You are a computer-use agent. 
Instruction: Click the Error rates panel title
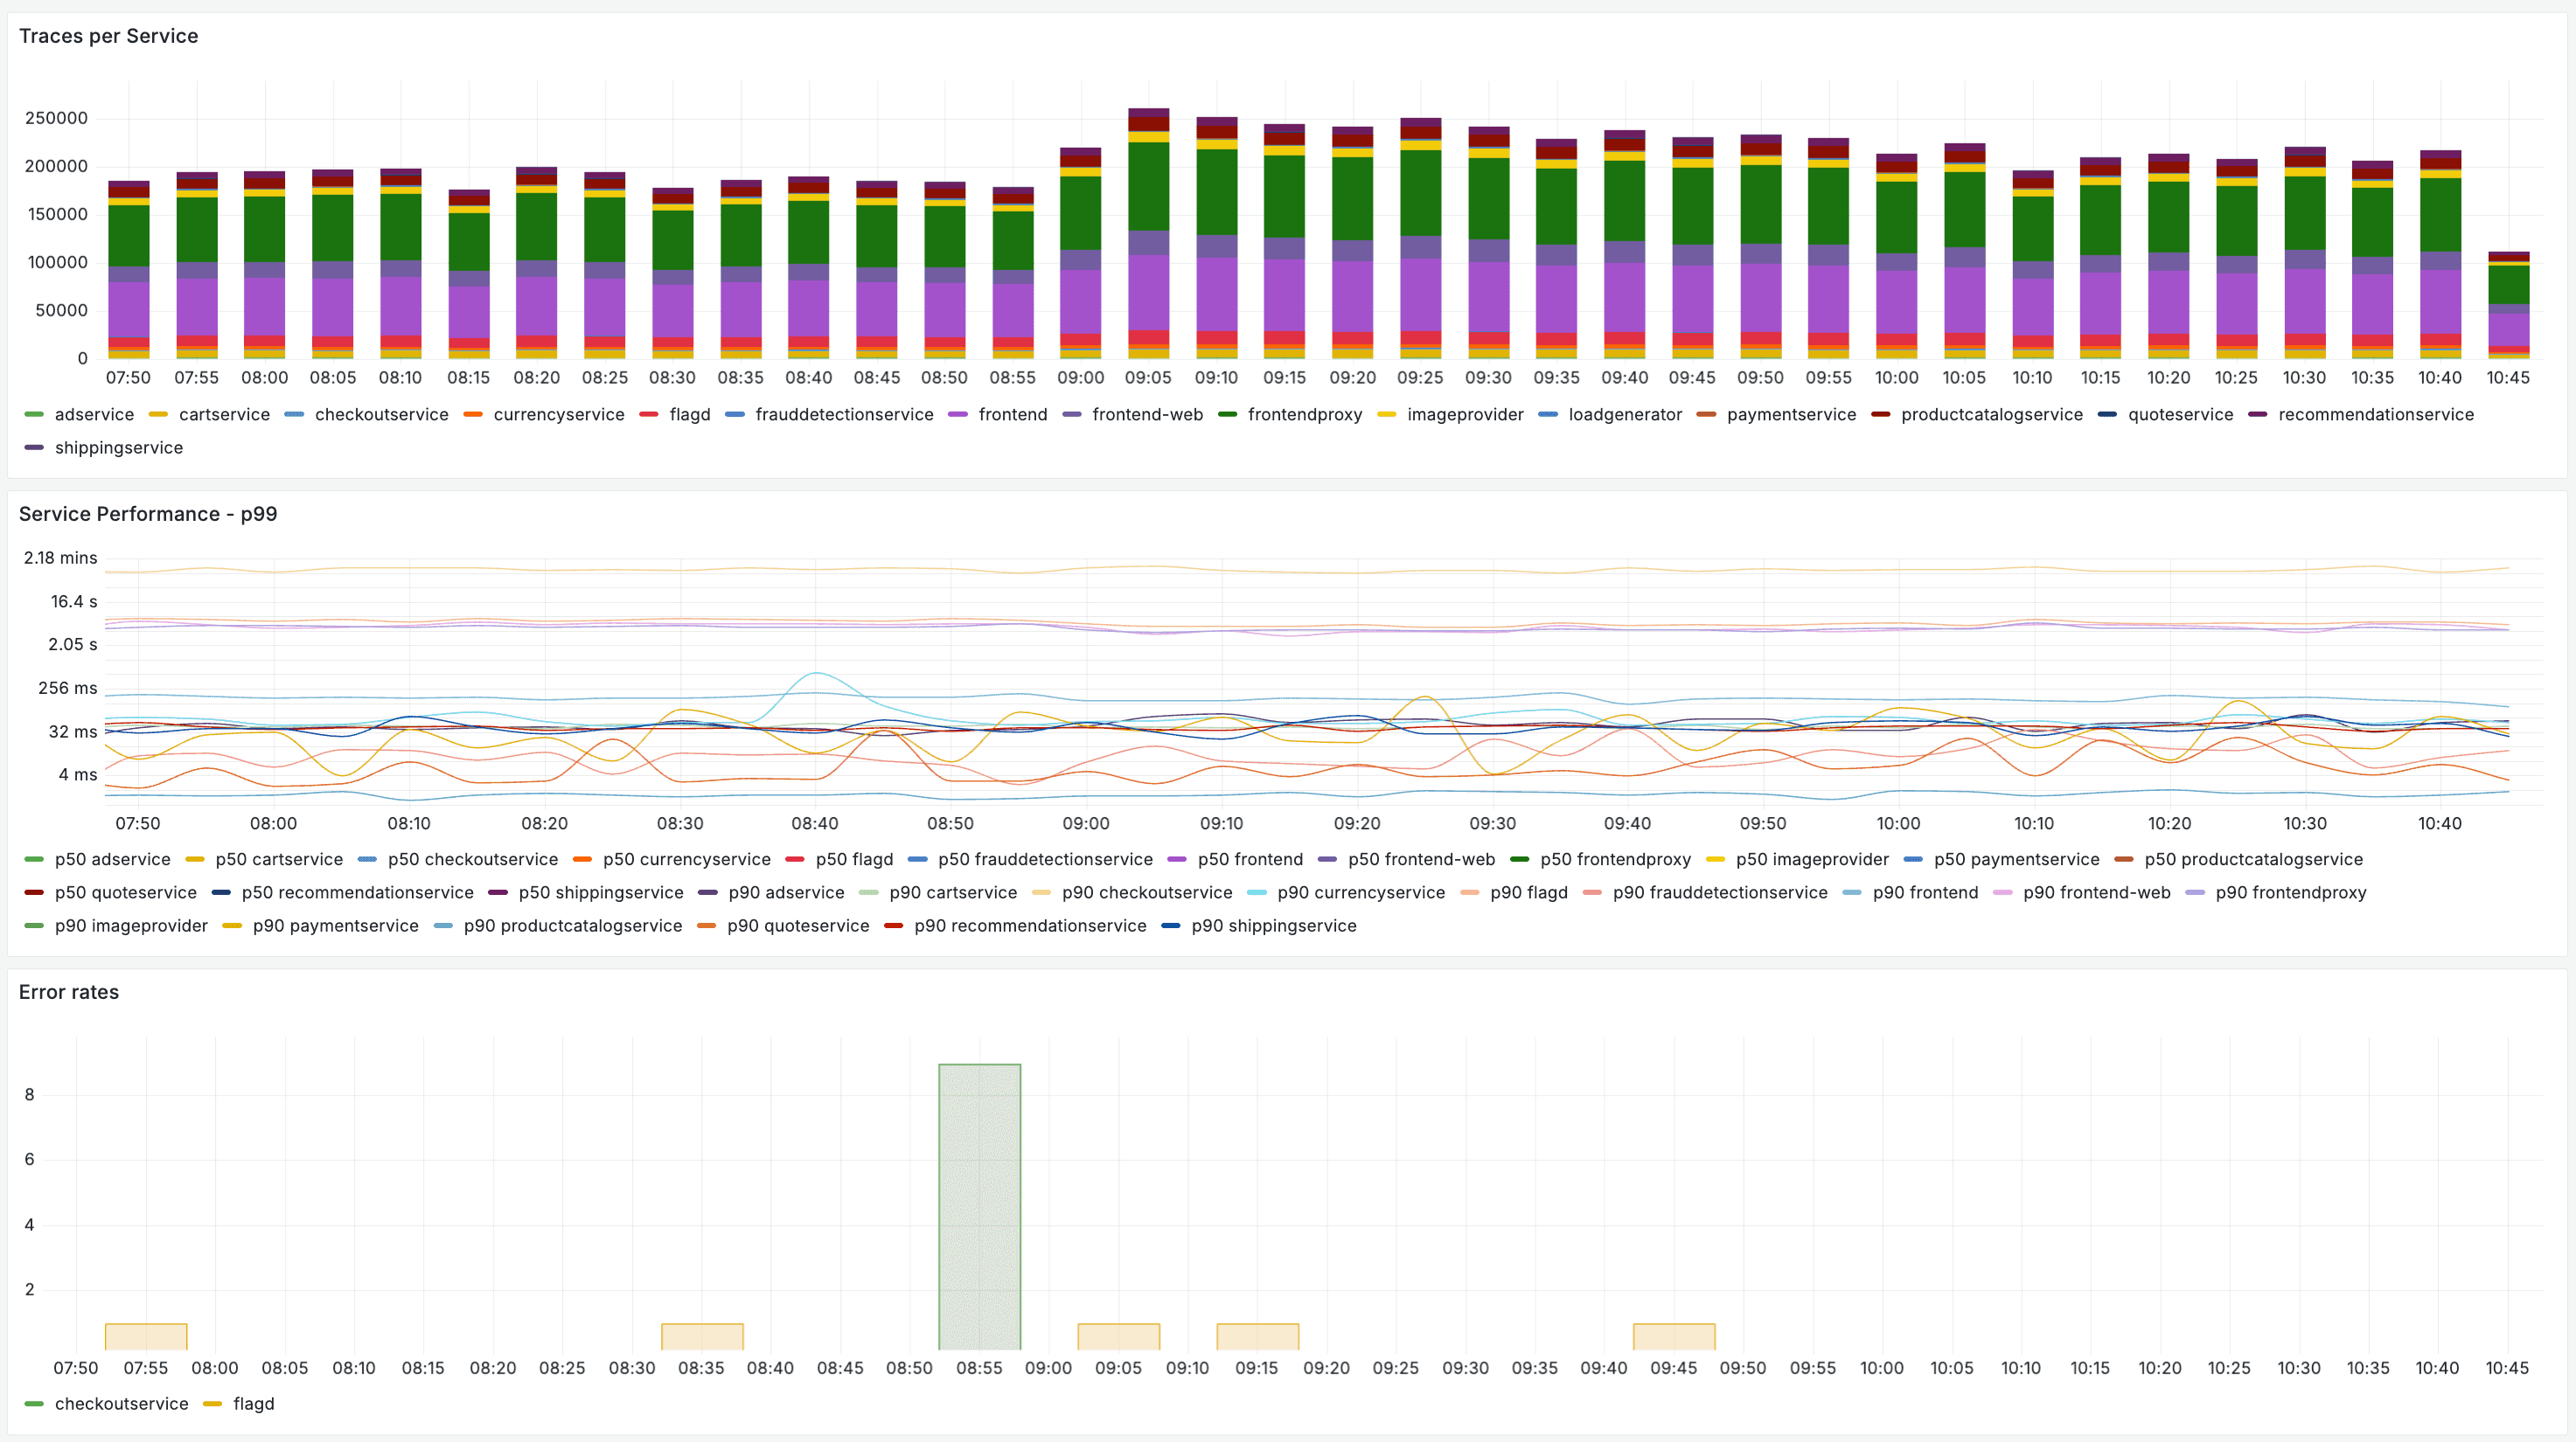pos(69,991)
